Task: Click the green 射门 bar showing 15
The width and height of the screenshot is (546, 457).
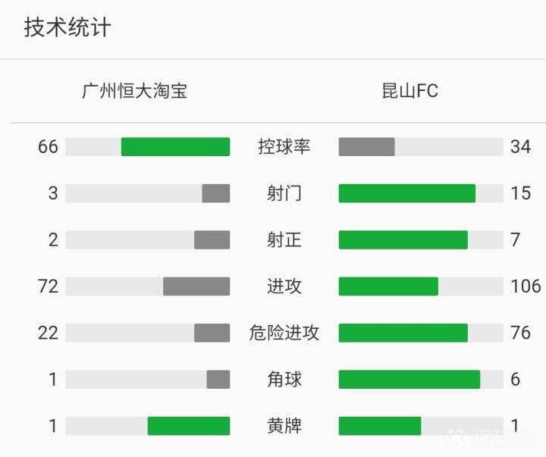Action: [x=406, y=193]
